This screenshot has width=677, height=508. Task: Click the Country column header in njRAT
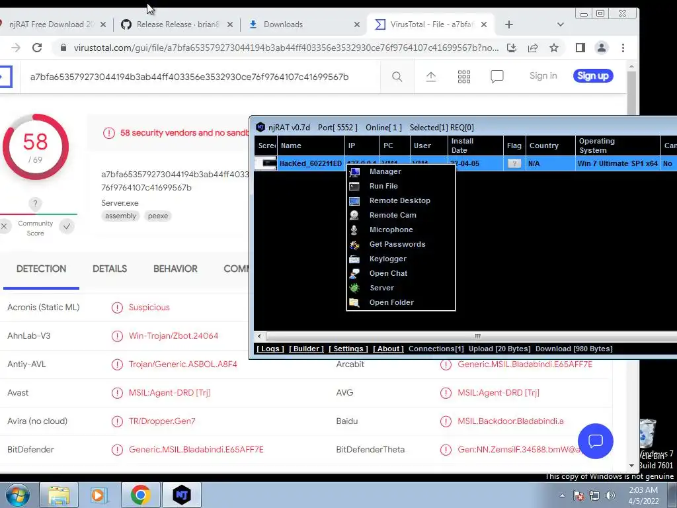(x=550, y=146)
